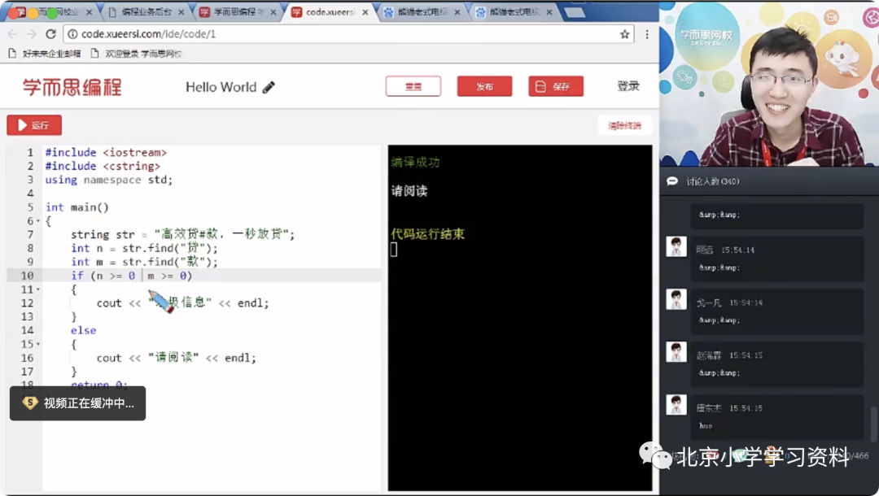This screenshot has height=496, width=879.
Task: Switch to the 学而思编程 browser tab
Action: tap(238, 11)
